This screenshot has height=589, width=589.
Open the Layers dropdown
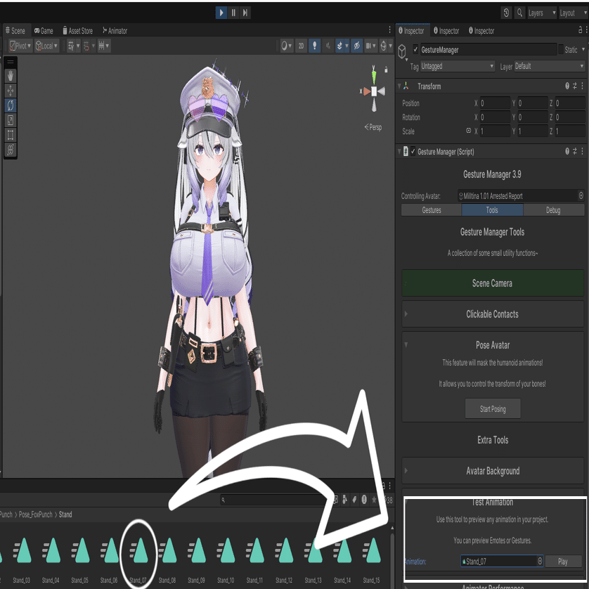click(x=542, y=13)
